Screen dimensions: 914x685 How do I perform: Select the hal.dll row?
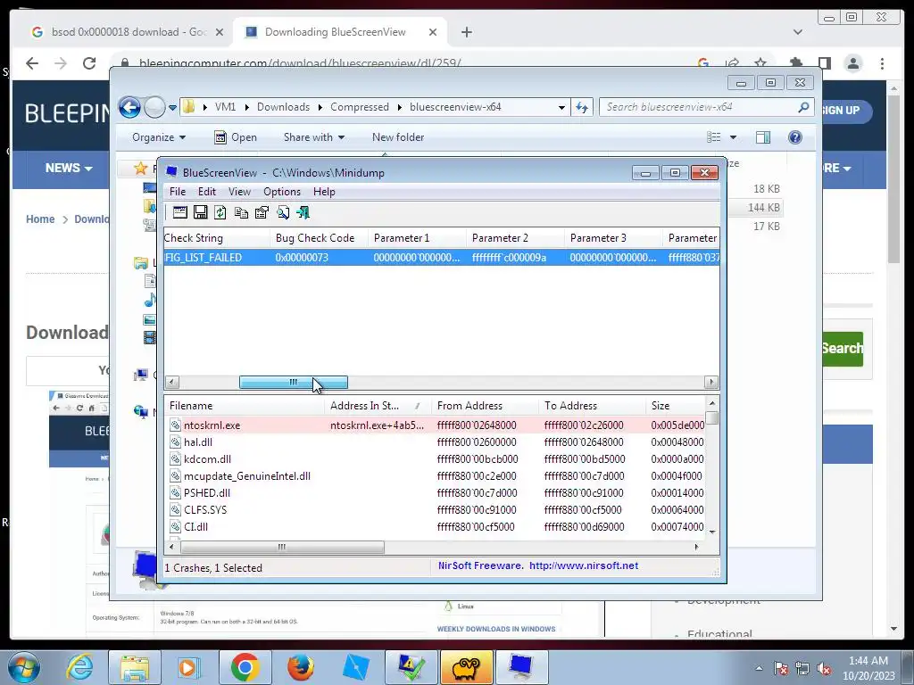coord(436,442)
